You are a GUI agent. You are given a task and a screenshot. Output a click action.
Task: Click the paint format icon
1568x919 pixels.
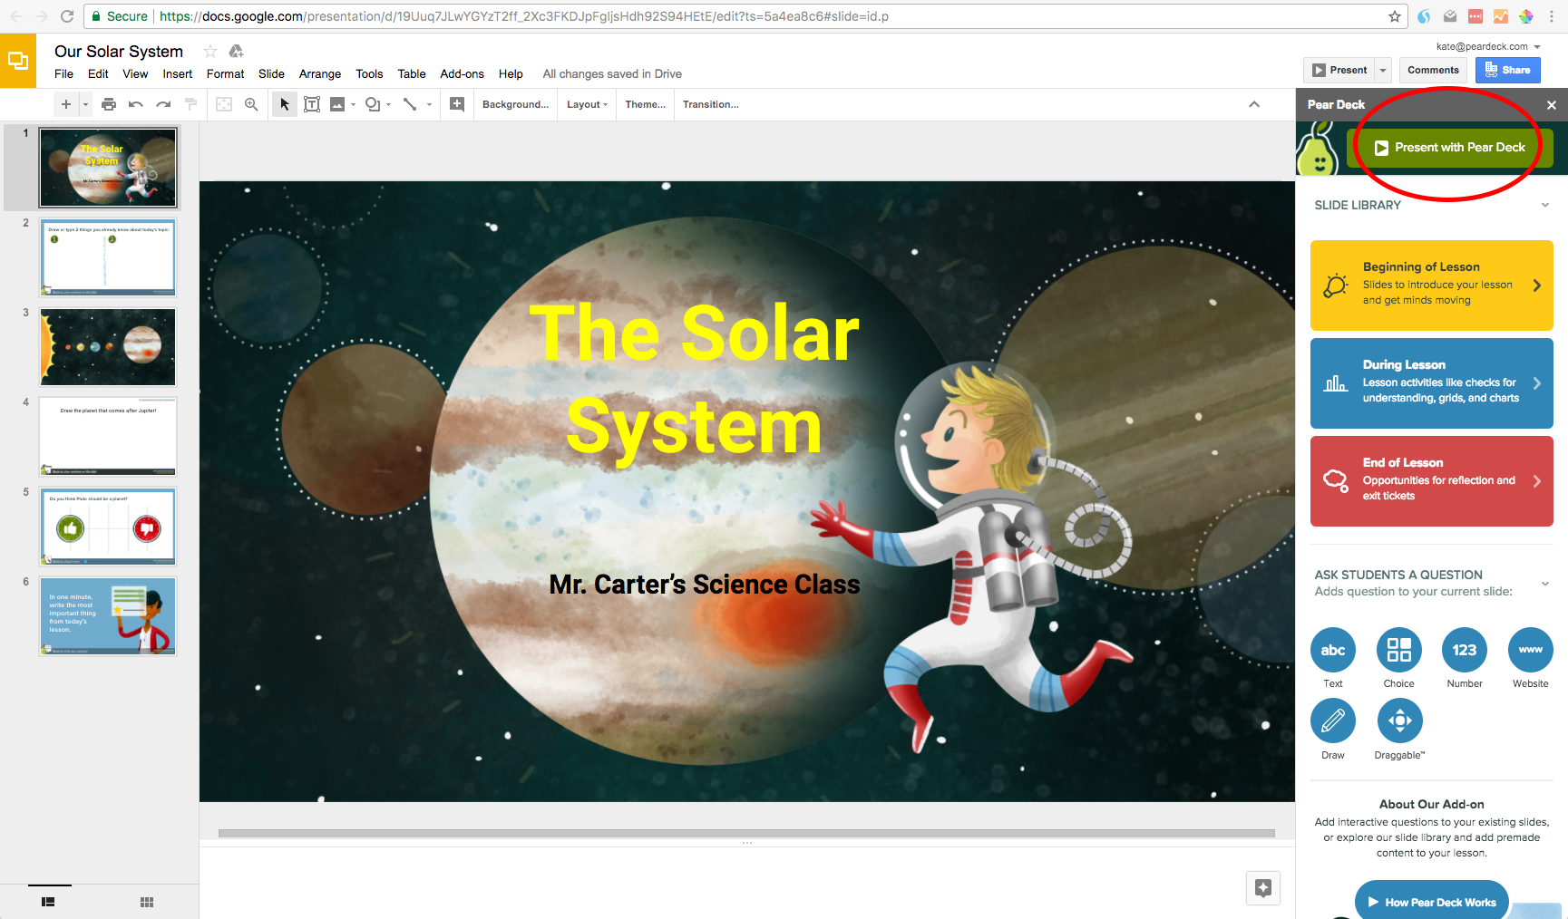point(190,104)
